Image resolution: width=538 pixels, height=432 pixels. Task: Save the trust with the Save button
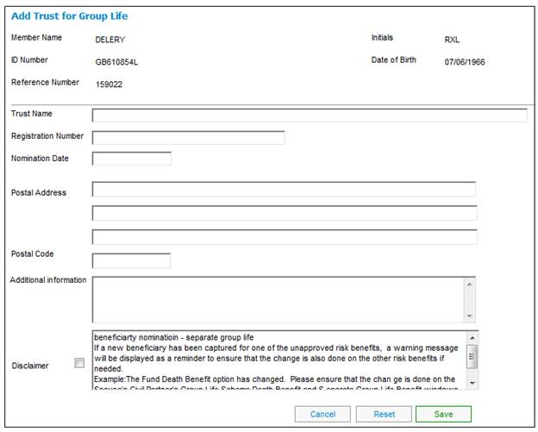tap(443, 414)
